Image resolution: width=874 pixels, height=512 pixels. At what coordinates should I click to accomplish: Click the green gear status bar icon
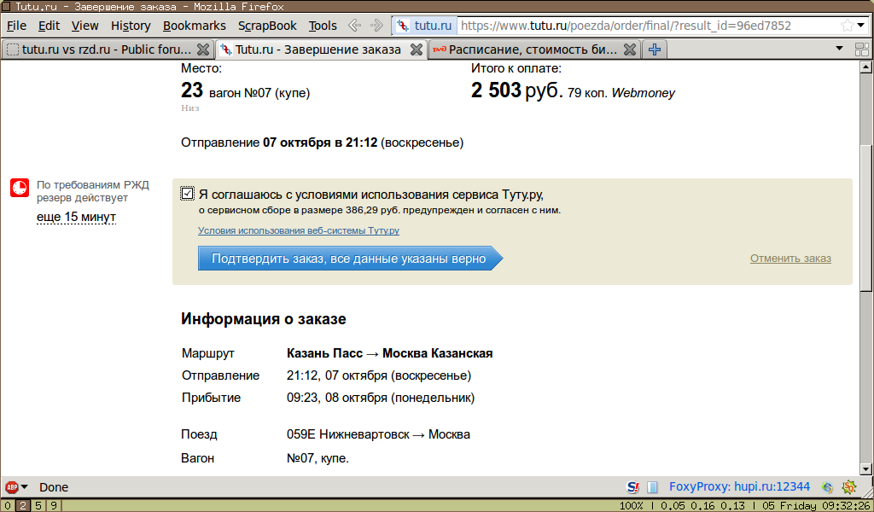[x=849, y=487]
